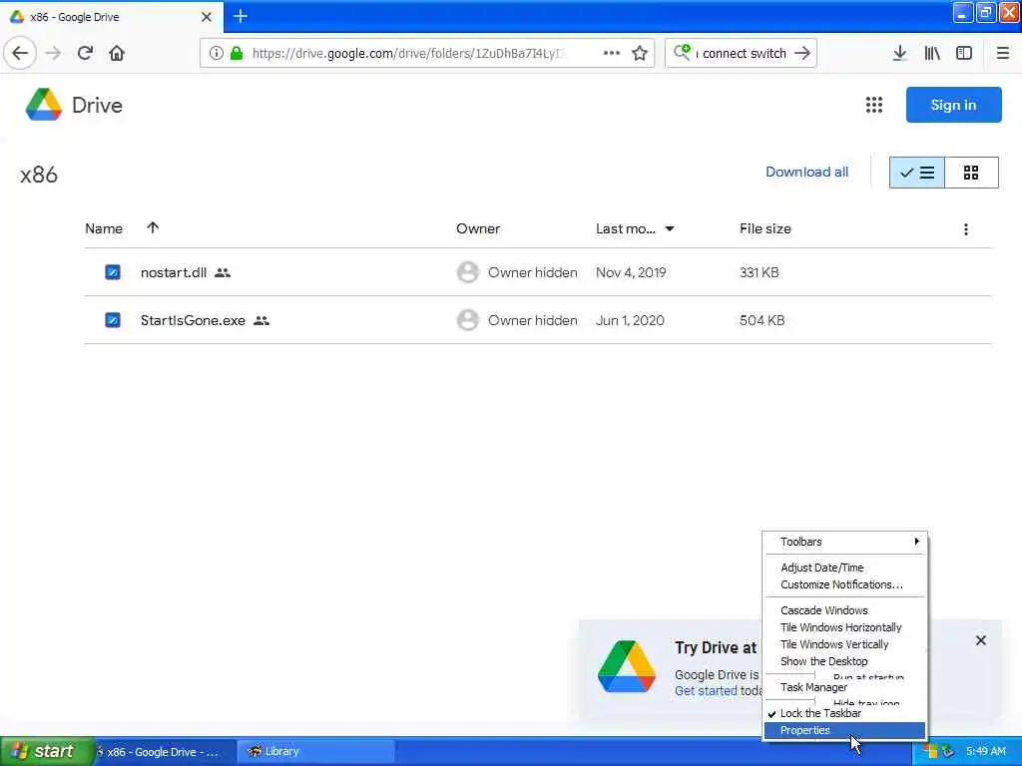
Task: Click the owner avatar in StartIsGone.exe row
Action: tap(467, 320)
